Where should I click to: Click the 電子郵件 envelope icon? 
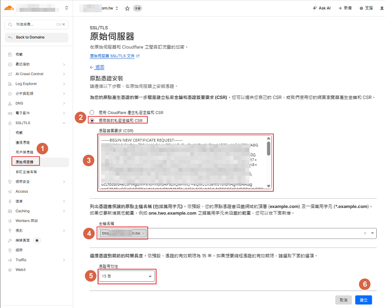(10, 113)
